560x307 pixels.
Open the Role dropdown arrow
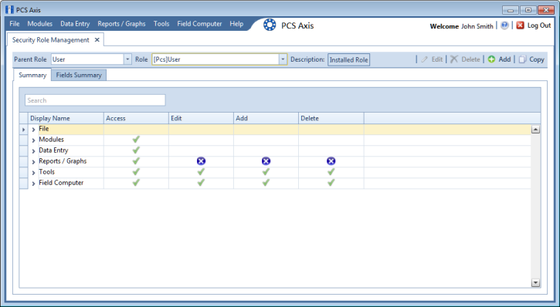(283, 59)
